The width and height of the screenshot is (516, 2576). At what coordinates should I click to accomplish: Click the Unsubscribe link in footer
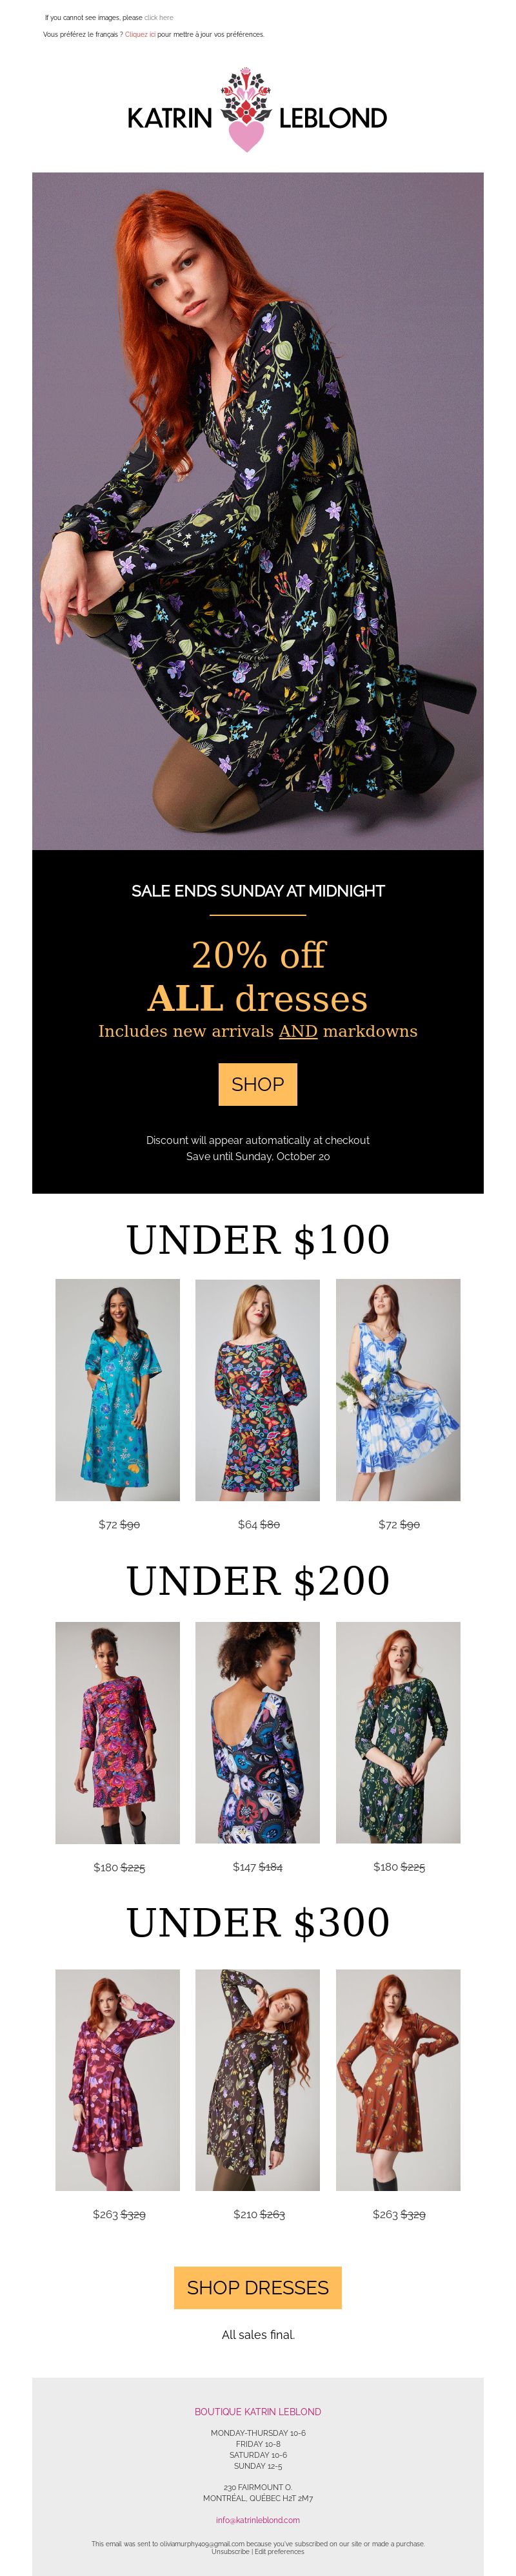pyautogui.click(x=230, y=2551)
